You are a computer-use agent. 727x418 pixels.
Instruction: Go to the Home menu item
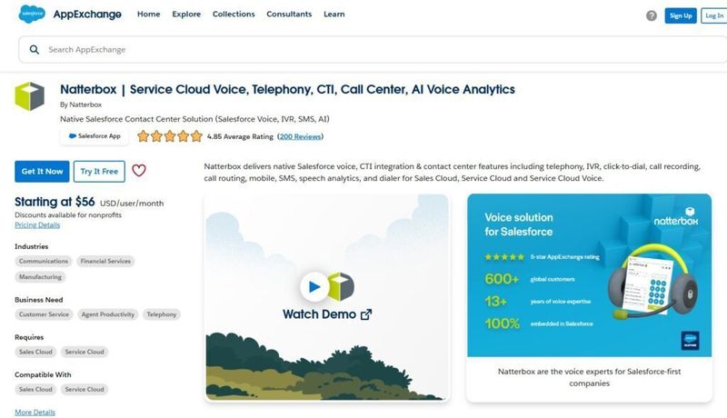pos(148,14)
